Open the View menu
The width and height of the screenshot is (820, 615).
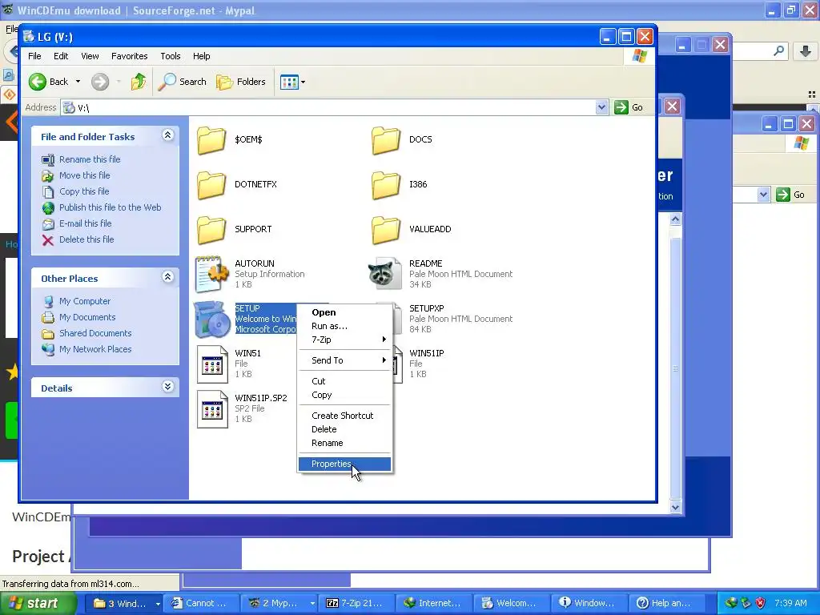pos(90,56)
